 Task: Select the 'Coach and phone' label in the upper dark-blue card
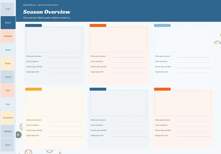pyautogui.click(x=32, y=61)
